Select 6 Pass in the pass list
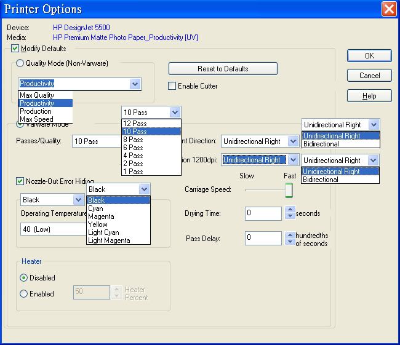The width and height of the screenshot is (400, 345). [x=134, y=148]
